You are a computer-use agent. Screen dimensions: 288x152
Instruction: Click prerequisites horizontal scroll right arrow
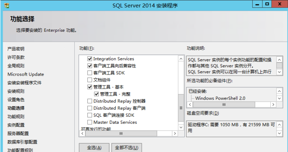click(273, 105)
